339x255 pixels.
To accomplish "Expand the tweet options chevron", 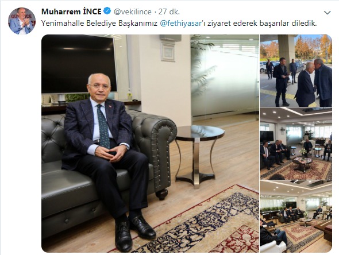I will coord(327,13).
